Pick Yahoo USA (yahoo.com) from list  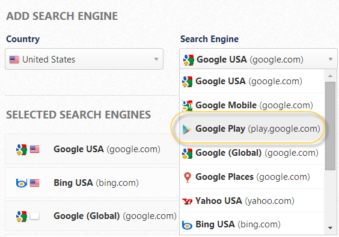click(252, 201)
